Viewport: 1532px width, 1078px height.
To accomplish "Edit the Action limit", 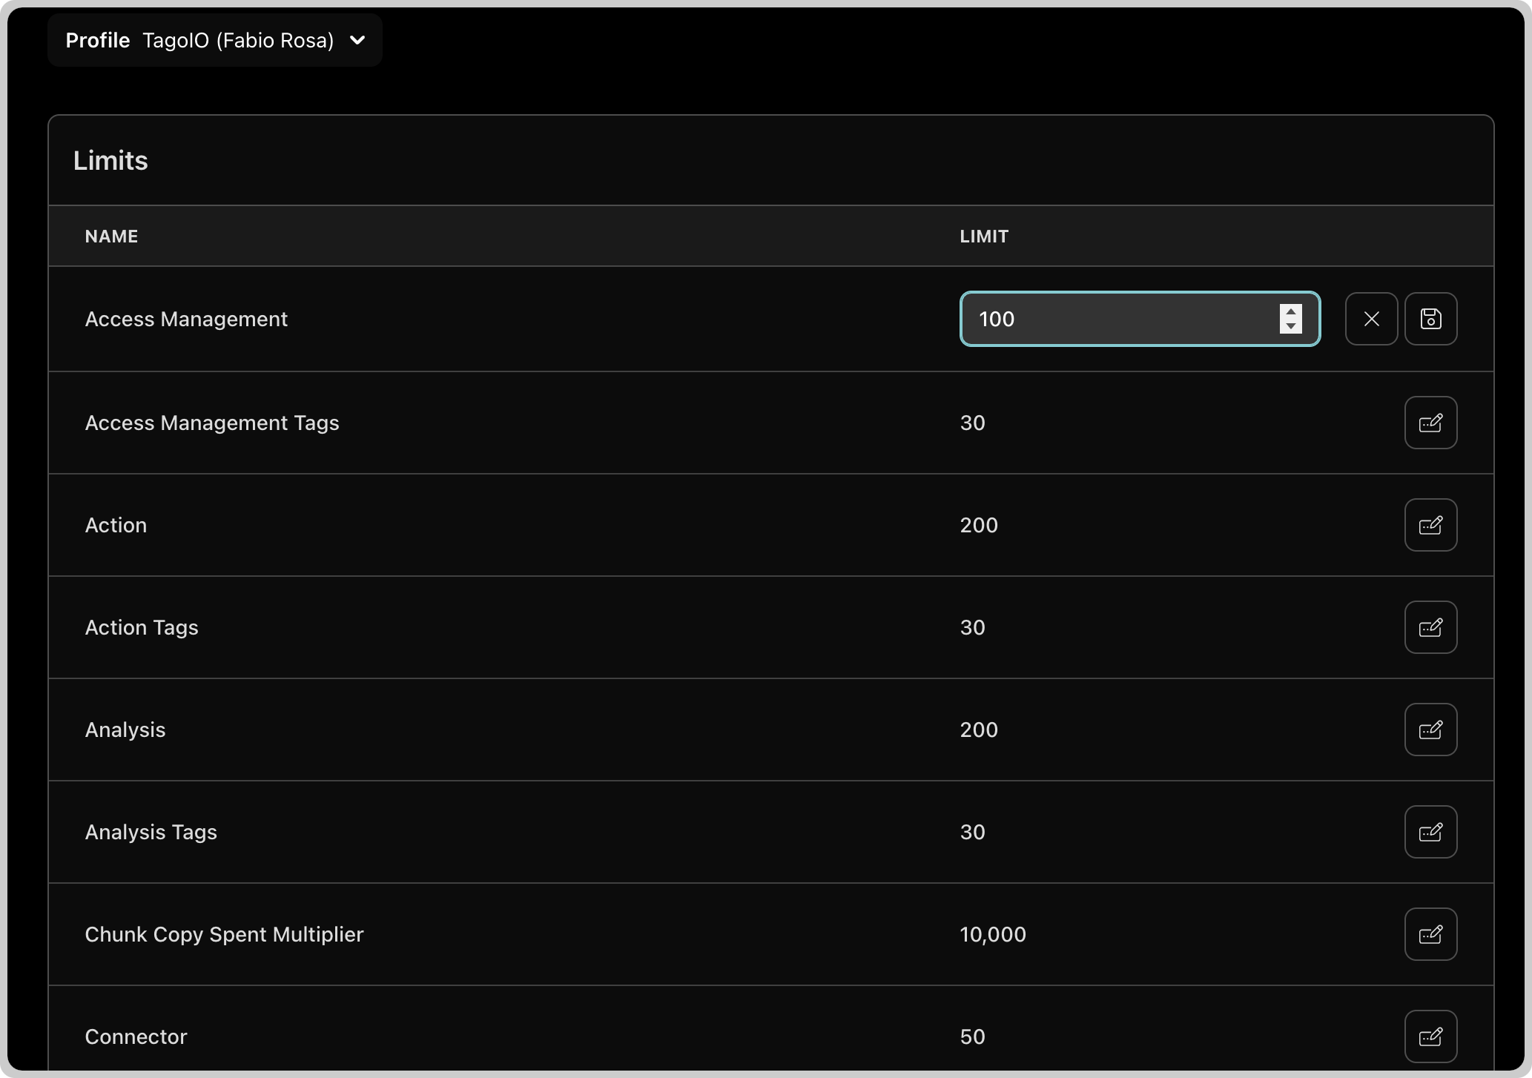I will (x=1430, y=525).
